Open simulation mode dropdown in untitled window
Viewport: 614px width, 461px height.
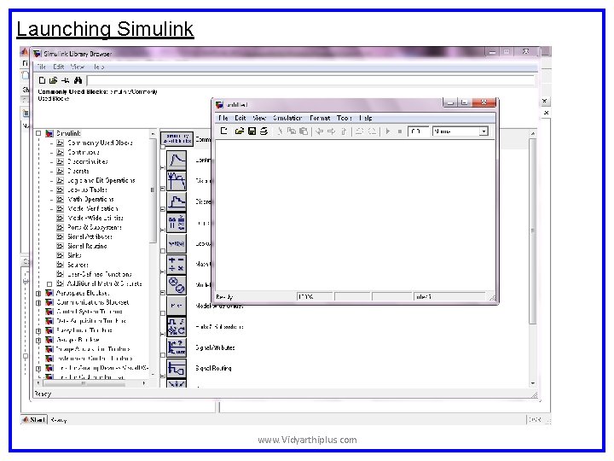tap(484, 131)
